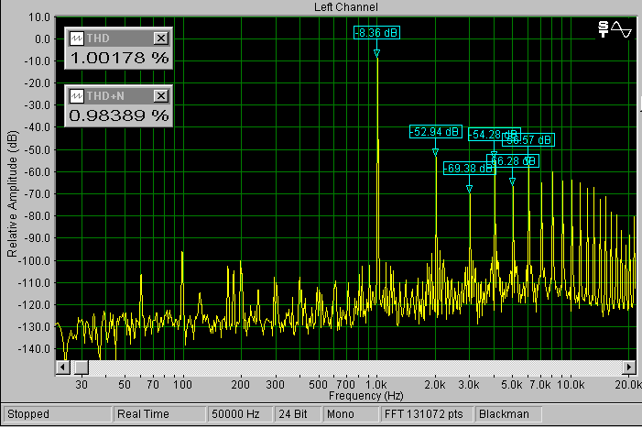Click the THD+N window's waveform icon
The width and height of the screenshot is (642, 428).
coord(77,95)
